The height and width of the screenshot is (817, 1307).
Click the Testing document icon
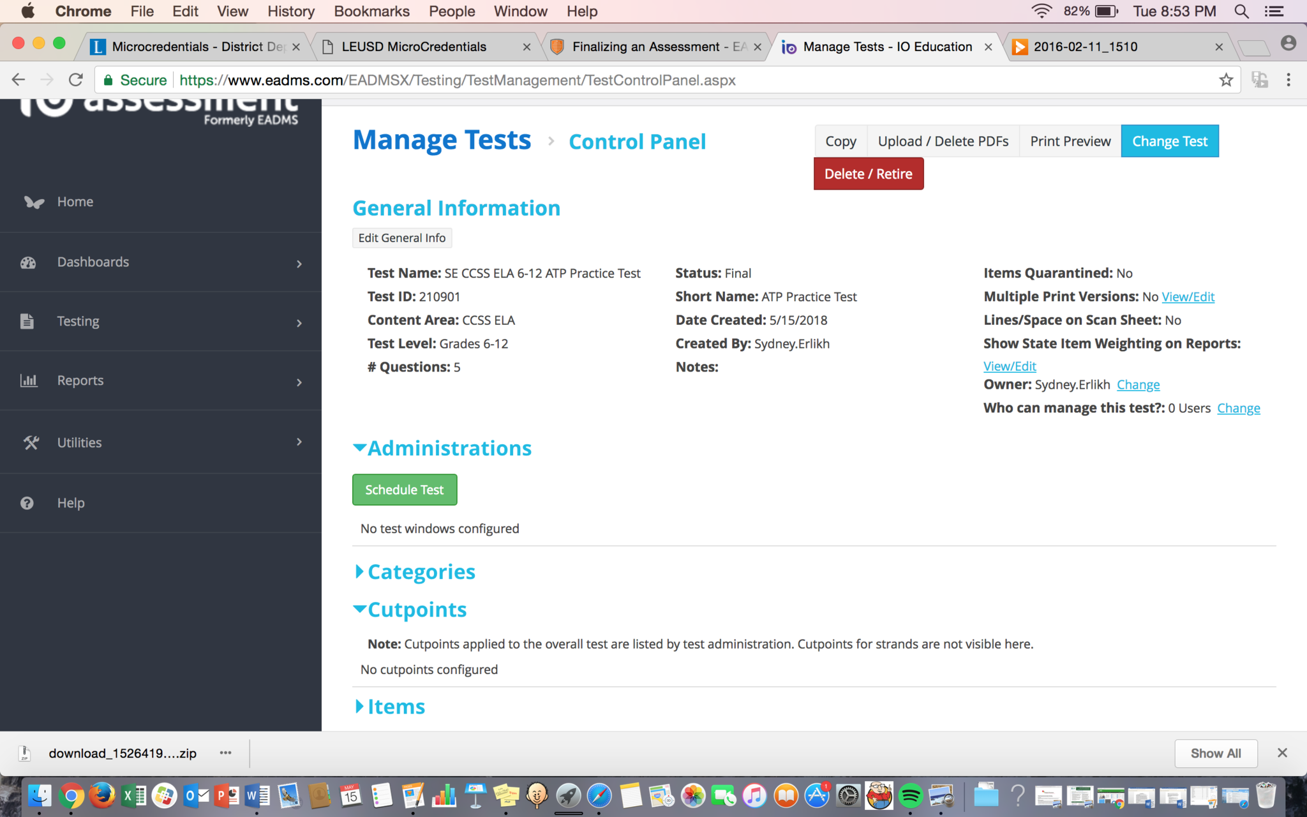(27, 321)
